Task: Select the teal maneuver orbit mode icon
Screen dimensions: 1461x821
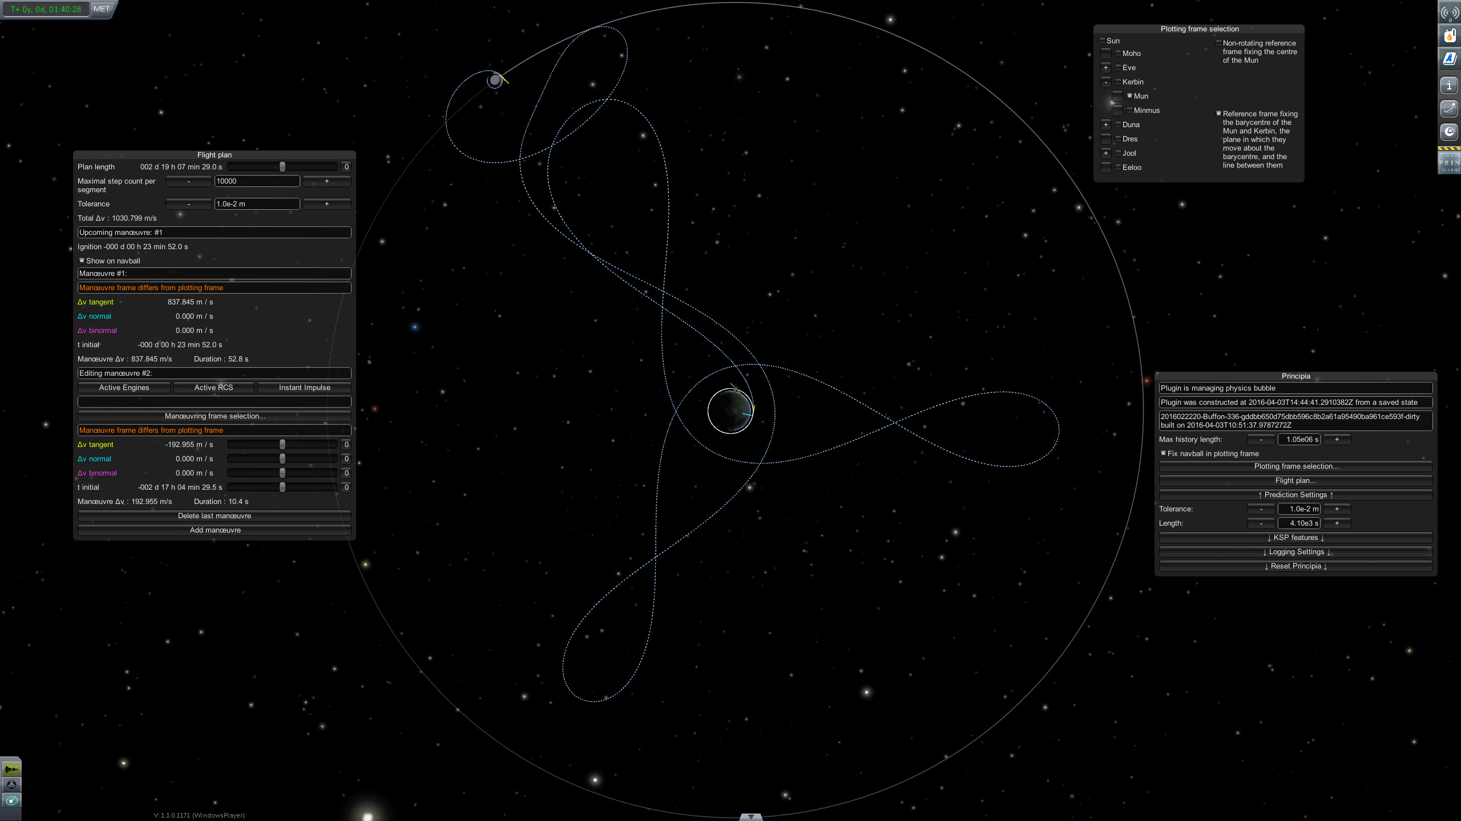Action: 11,801
